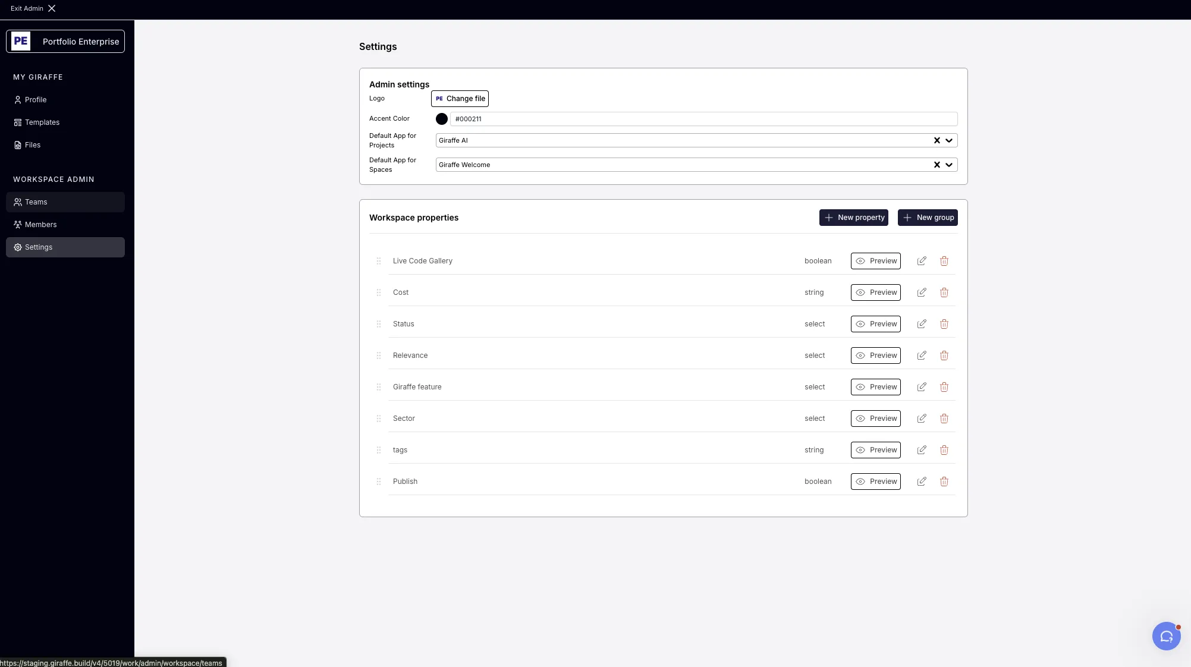Image resolution: width=1191 pixels, height=667 pixels.
Task: Click the Change file logo button
Action: pyautogui.click(x=460, y=99)
